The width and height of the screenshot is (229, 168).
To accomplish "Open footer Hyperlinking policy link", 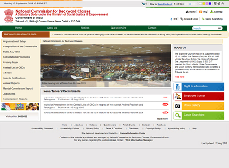I will pos(176,129).
